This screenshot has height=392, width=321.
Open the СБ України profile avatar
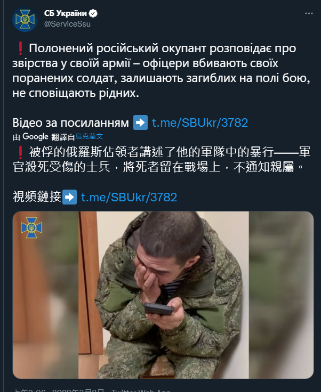pyautogui.click(x=25, y=19)
